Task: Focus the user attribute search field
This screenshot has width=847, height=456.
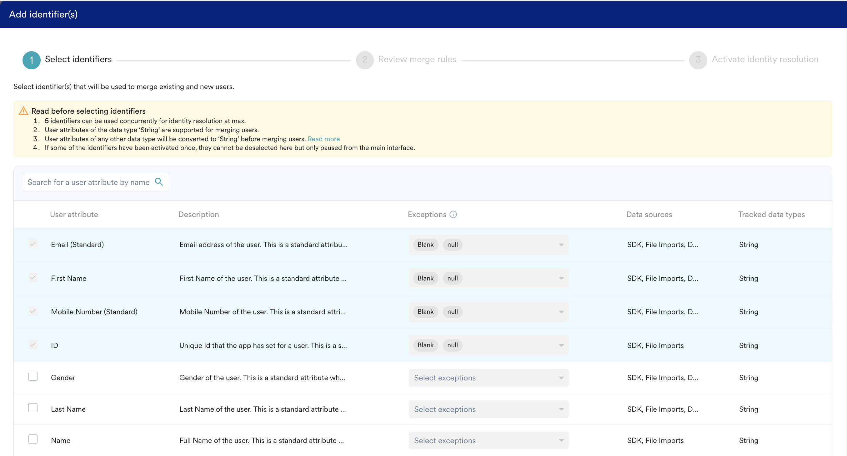Action: [88, 182]
